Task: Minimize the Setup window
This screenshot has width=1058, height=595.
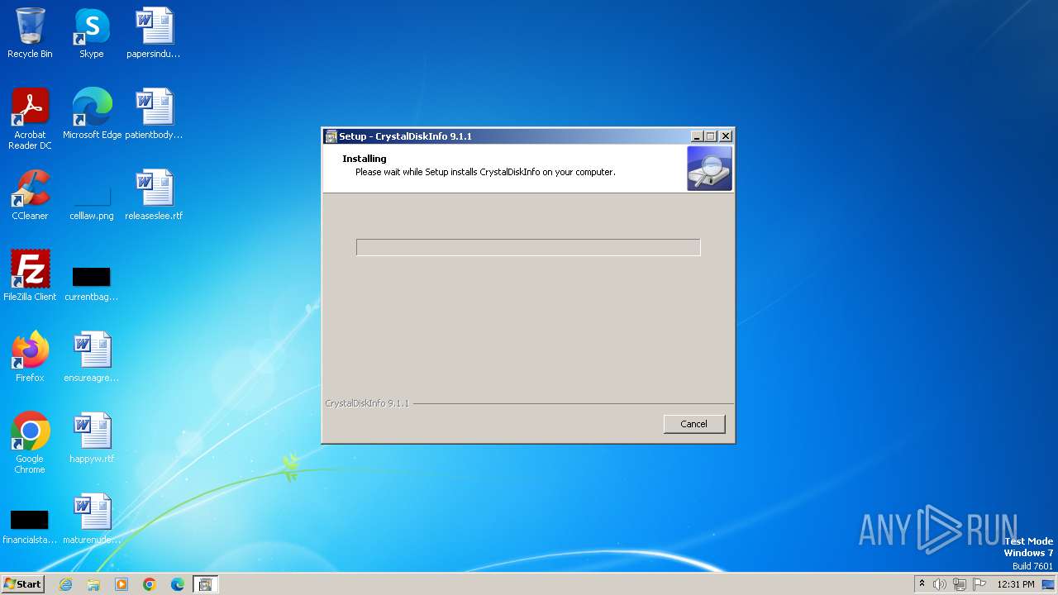Action: [697, 136]
